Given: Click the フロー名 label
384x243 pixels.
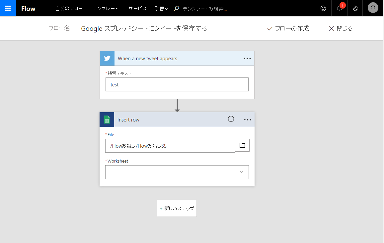Looking at the screenshot, I should point(59,28).
